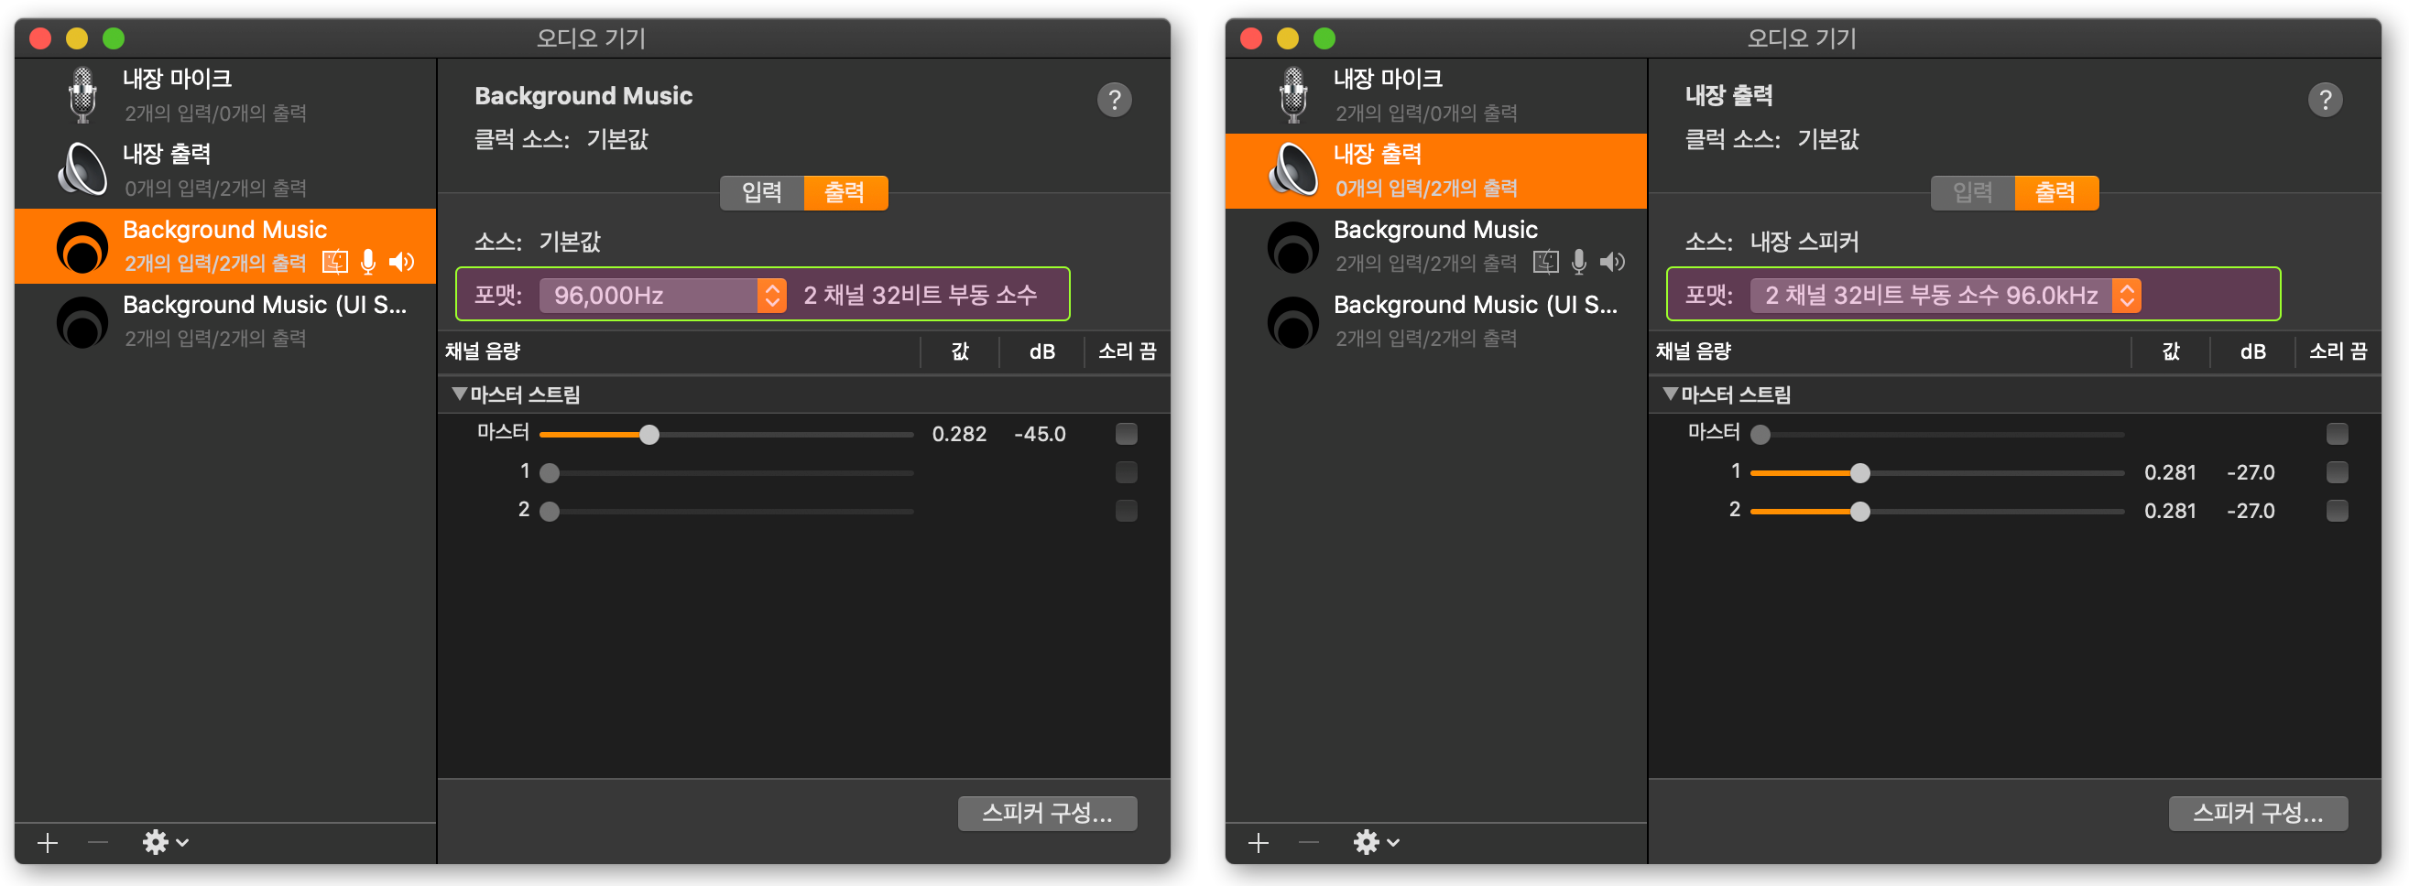Mute channel 1 in the right window
Screen dimensions: 2409x886
(x=2337, y=472)
